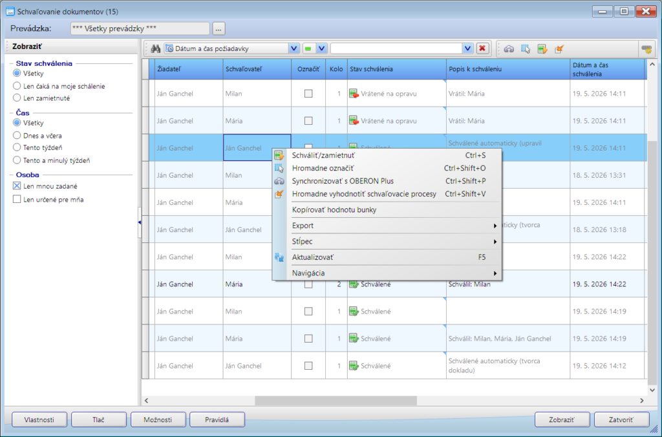Image resolution: width=662 pixels, height=437 pixels.
Task: Choose Hromadne označiť from context menu
Action: 387,168
